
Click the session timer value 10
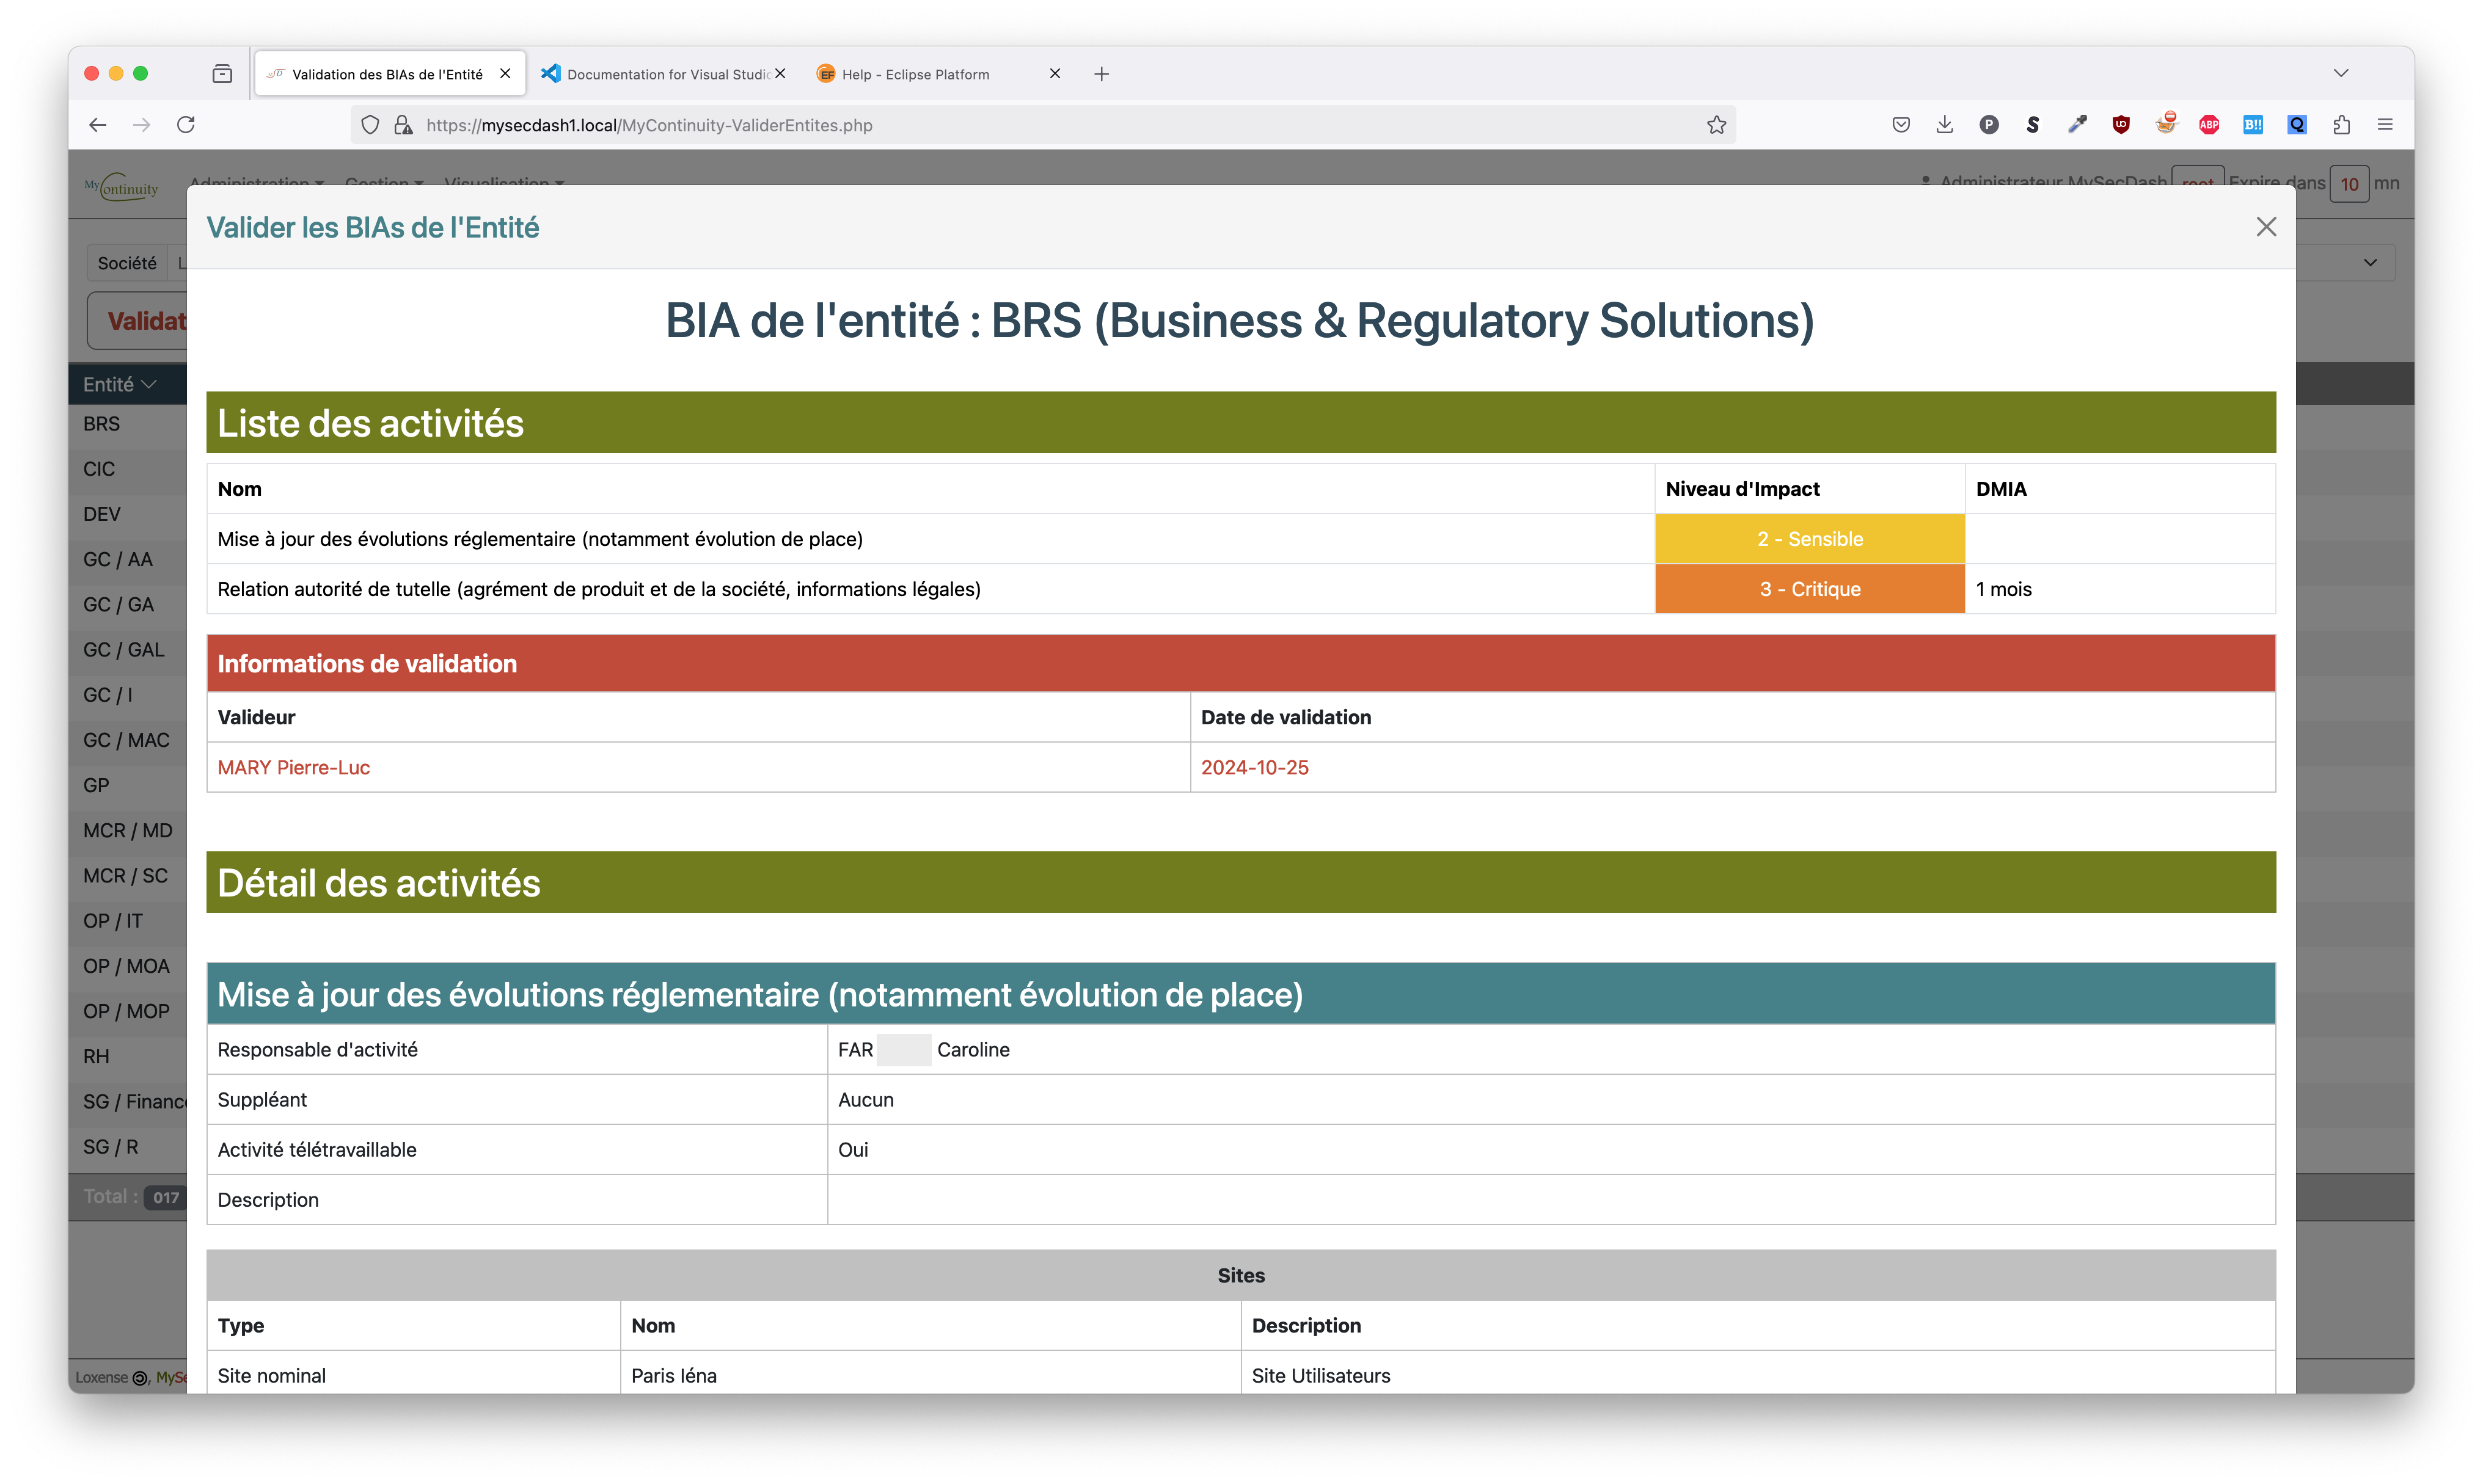pos(2349,184)
